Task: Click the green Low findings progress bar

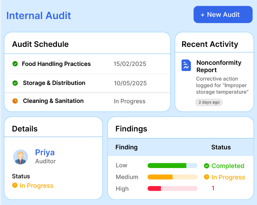Action: click(172, 165)
